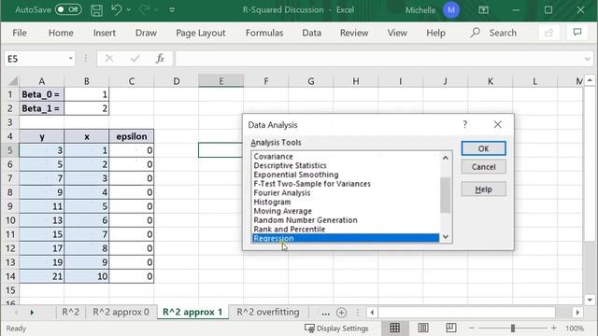This screenshot has height=336, width=598.
Task: Click Michelle's account avatar
Action: tap(450, 10)
